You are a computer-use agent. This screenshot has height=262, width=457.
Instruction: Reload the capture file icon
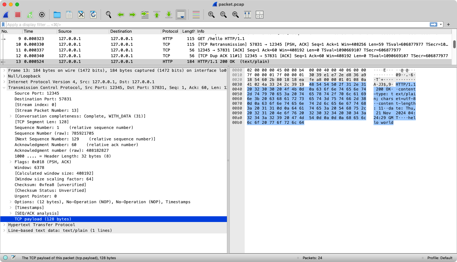click(93, 15)
